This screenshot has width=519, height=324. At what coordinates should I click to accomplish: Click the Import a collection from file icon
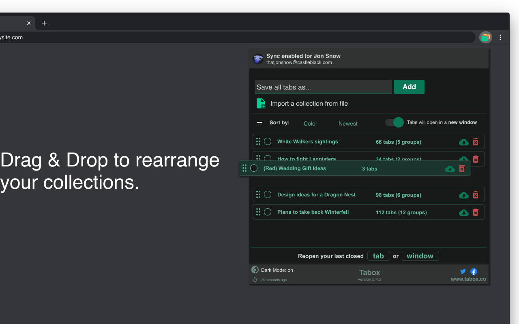click(261, 103)
